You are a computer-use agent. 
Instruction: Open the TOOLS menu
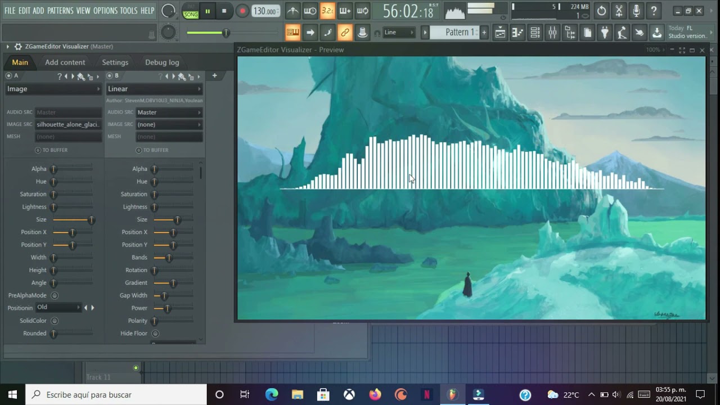coord(128,11)
